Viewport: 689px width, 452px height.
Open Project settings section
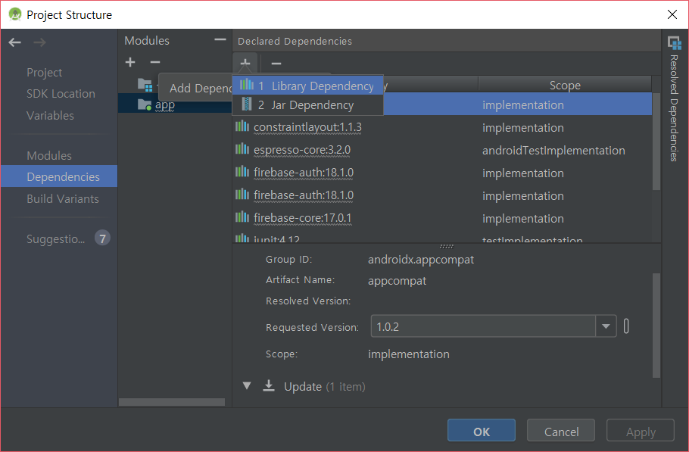pyautogui.click(x=45, y=73)
